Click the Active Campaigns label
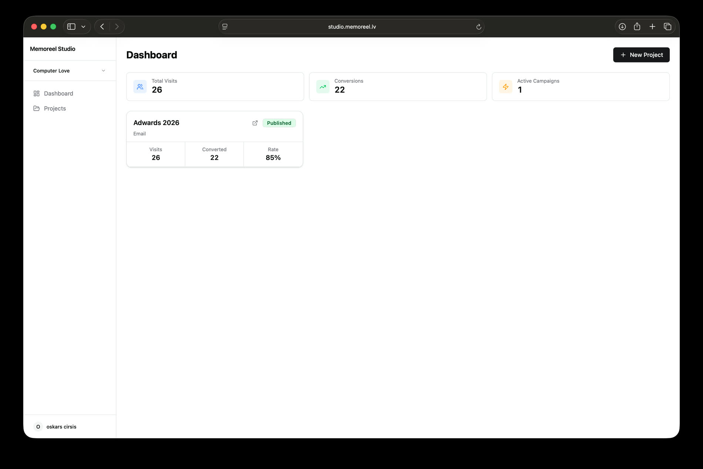This screenshot has height=469, width=703. click(538, 81)
